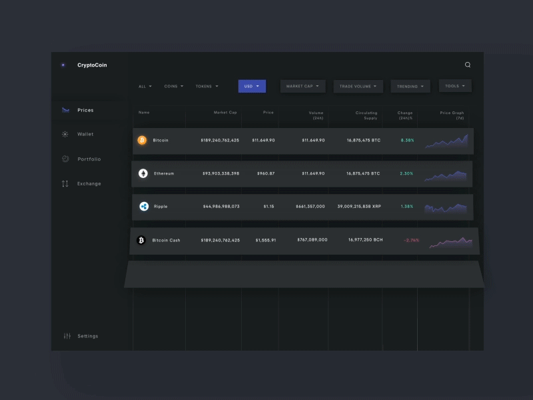Click the Wallet sidebar icon

(x=65, y=134)
